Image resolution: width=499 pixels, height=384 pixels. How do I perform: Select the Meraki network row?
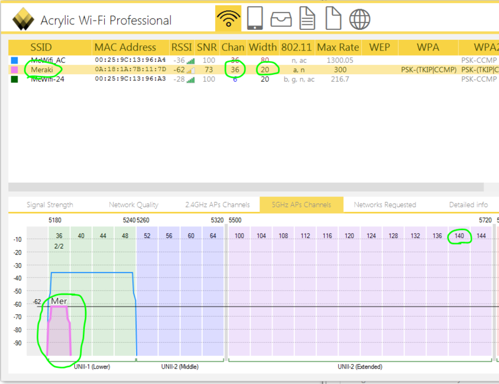pos(253,70)
